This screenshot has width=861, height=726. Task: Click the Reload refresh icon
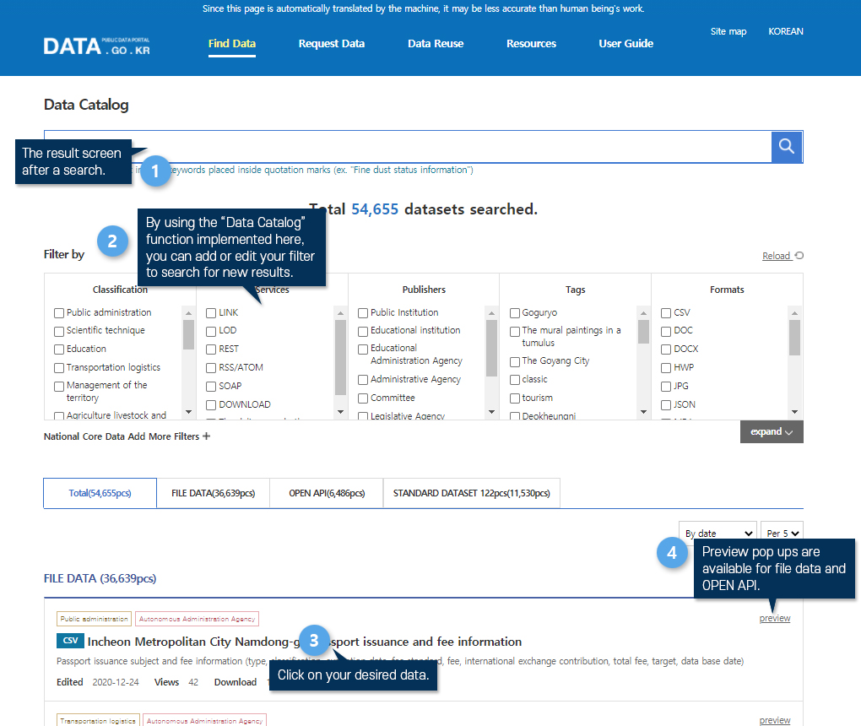click(799, 256)
